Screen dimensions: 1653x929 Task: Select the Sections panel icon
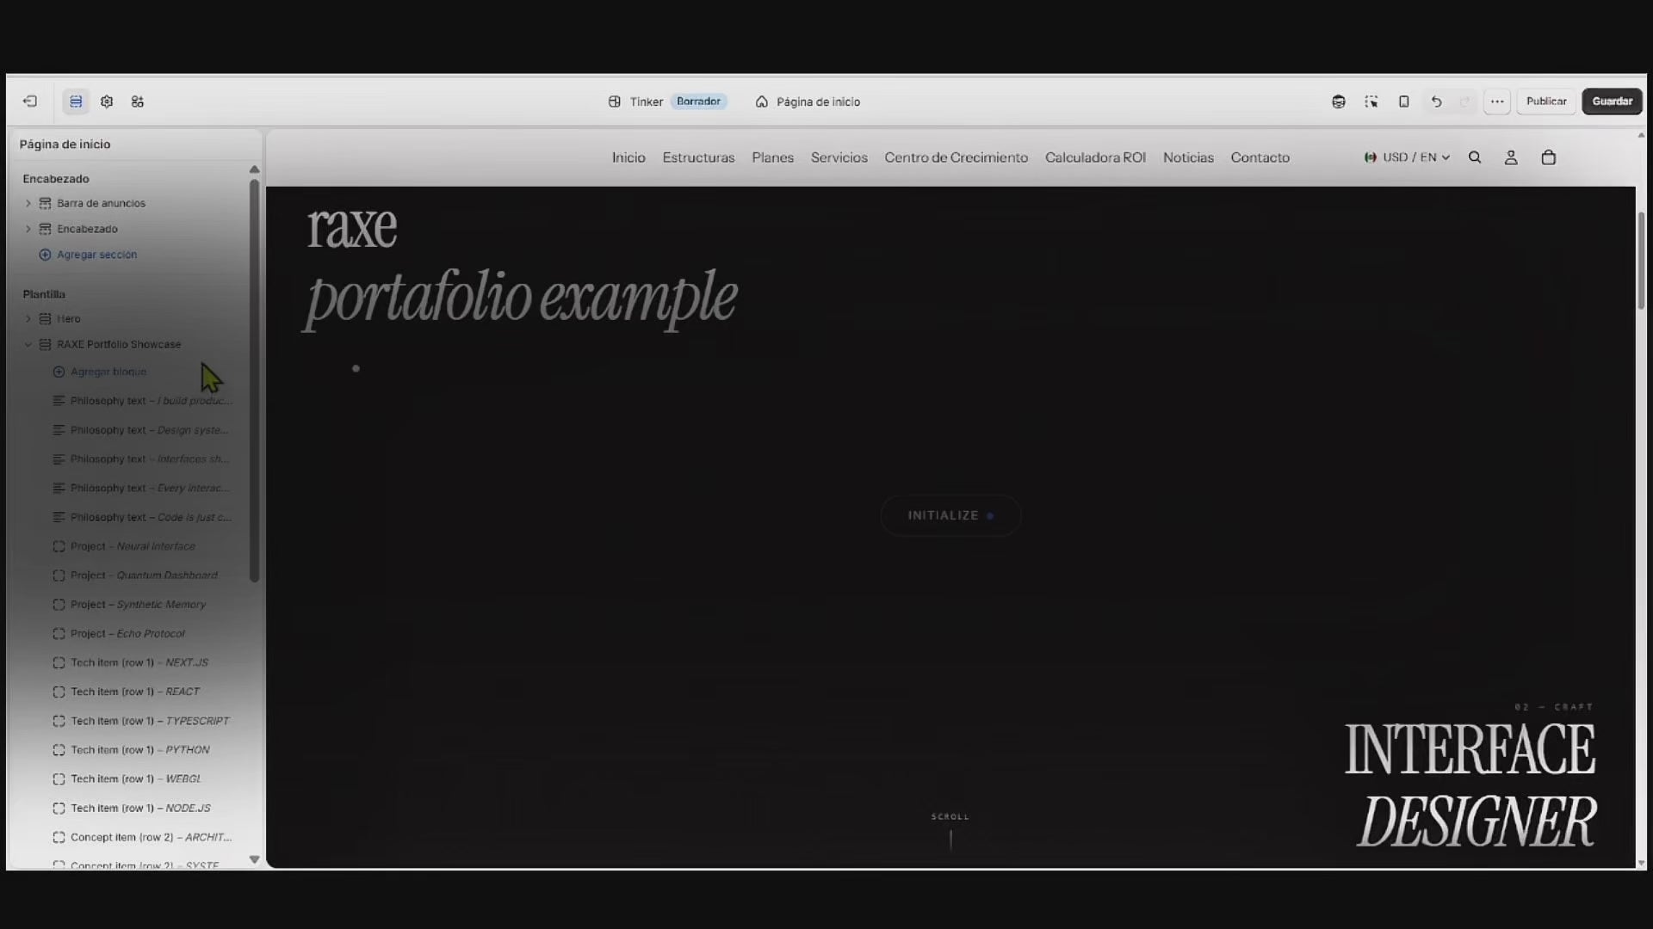tap(76, 102)
